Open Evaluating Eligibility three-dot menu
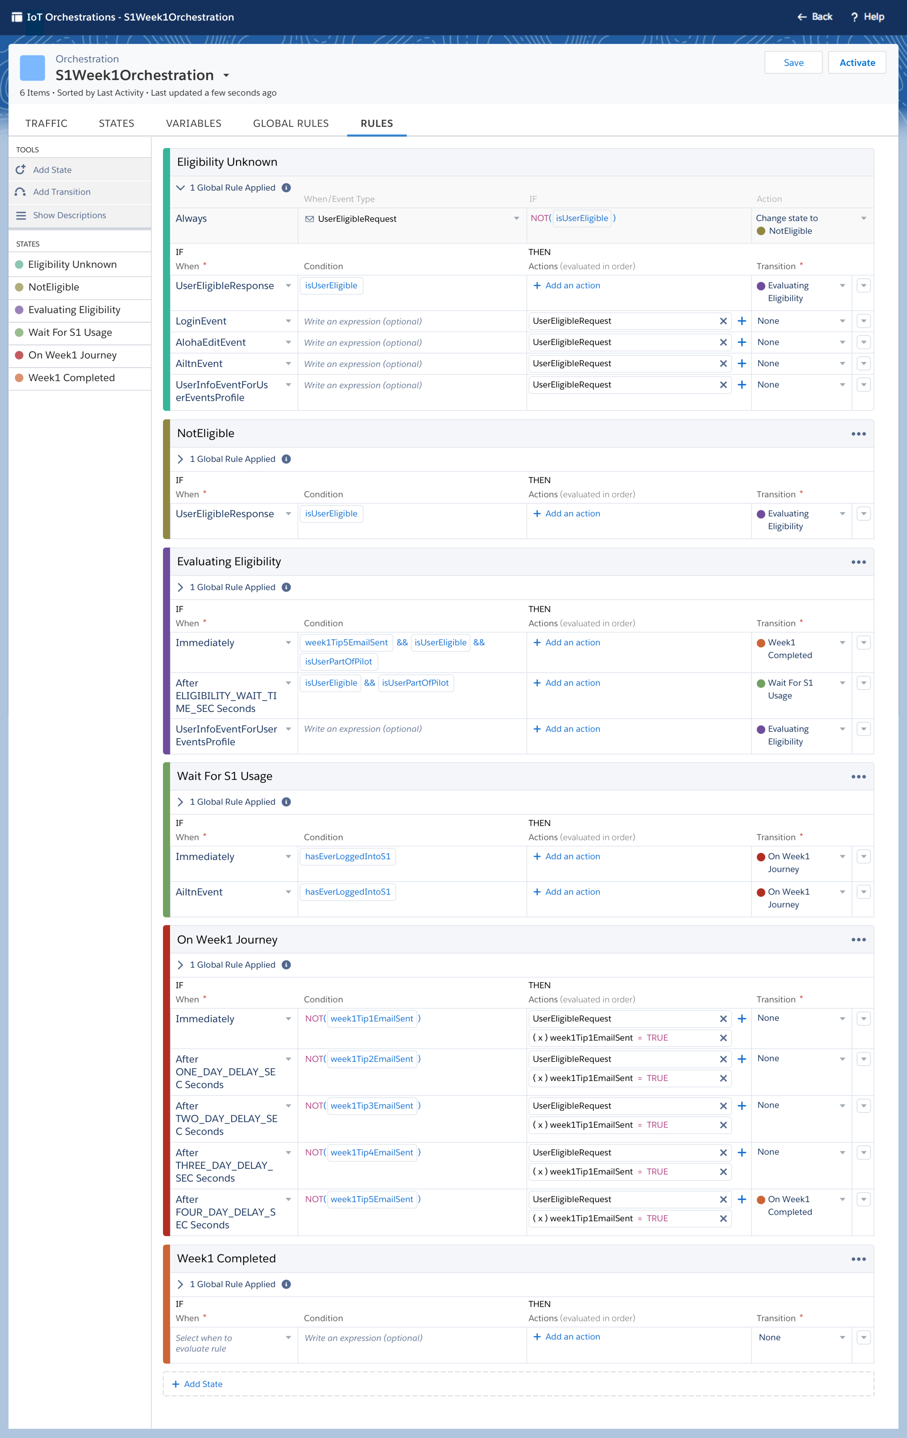The image size is (907, 1438). (x=859, y=562)
